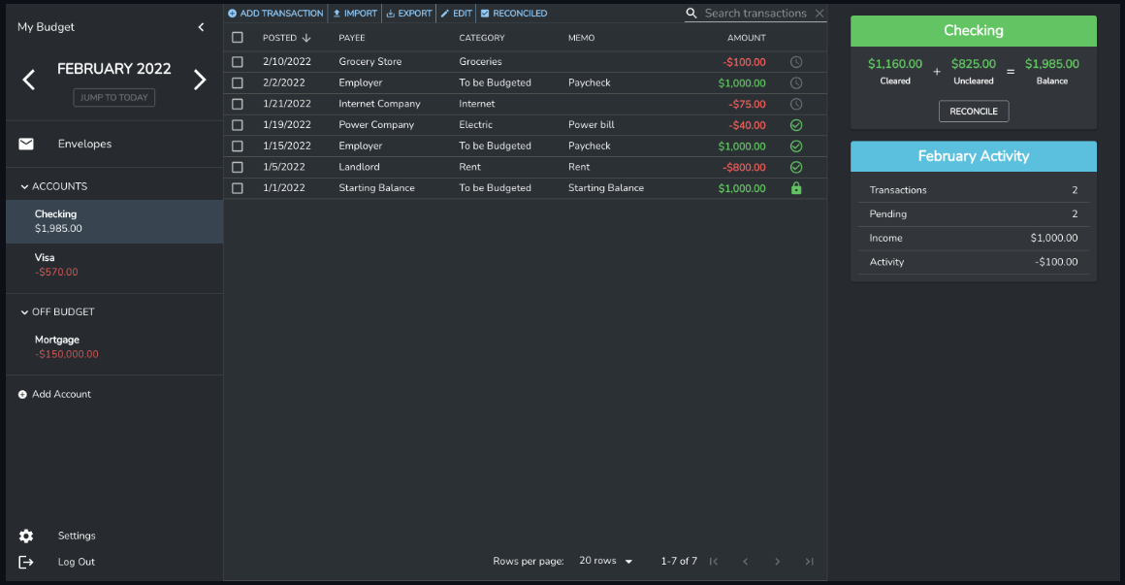Click the Reconcile button
Screen dimensions: 1125x585
click(974, 112)
